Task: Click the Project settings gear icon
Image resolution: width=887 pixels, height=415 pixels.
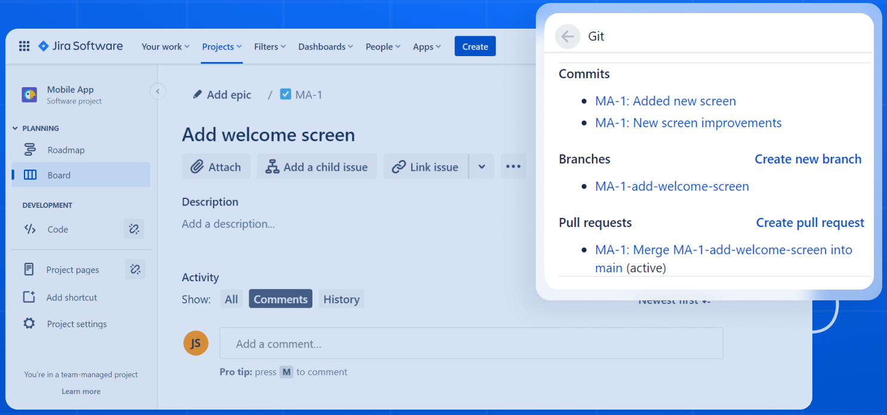Action: [x=29, y=324]
